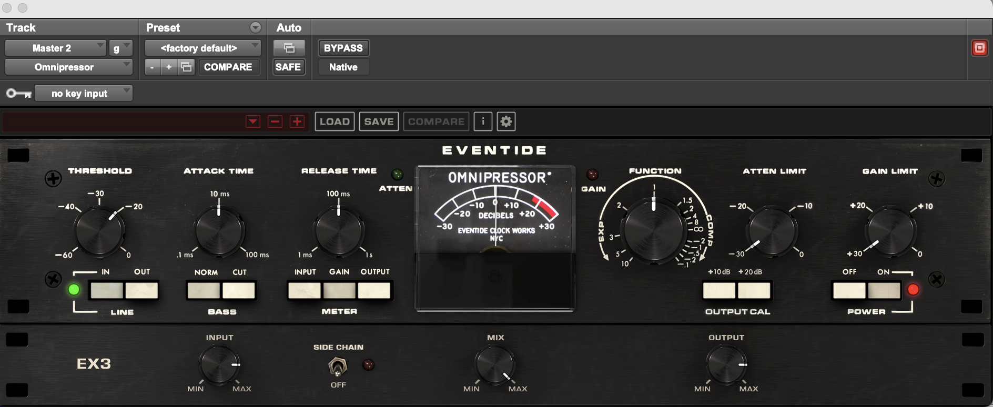993x407 pixels.
Task: Enable +20dB OUTPUT CAL switch
Action: click(754, 290)
